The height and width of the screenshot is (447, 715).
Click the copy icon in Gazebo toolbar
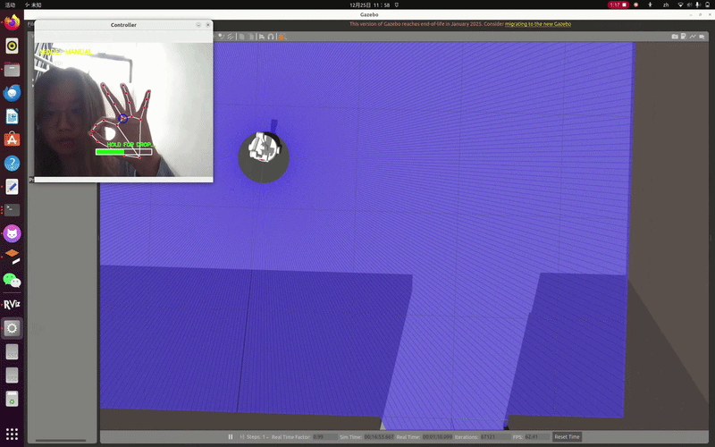[241, 37]
